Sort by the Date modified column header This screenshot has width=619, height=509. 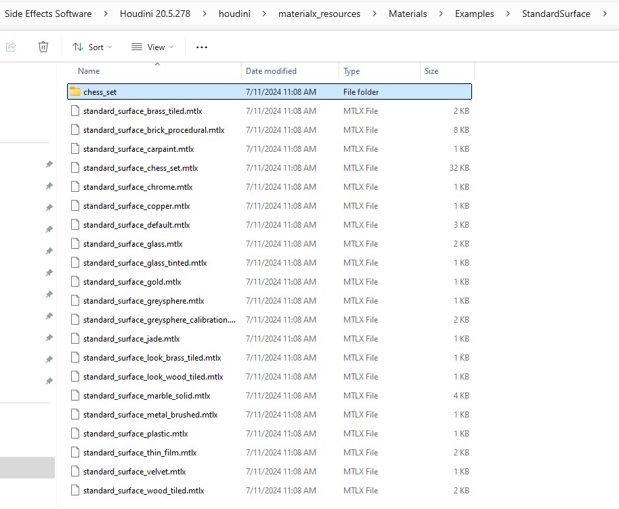coord(271,71)
